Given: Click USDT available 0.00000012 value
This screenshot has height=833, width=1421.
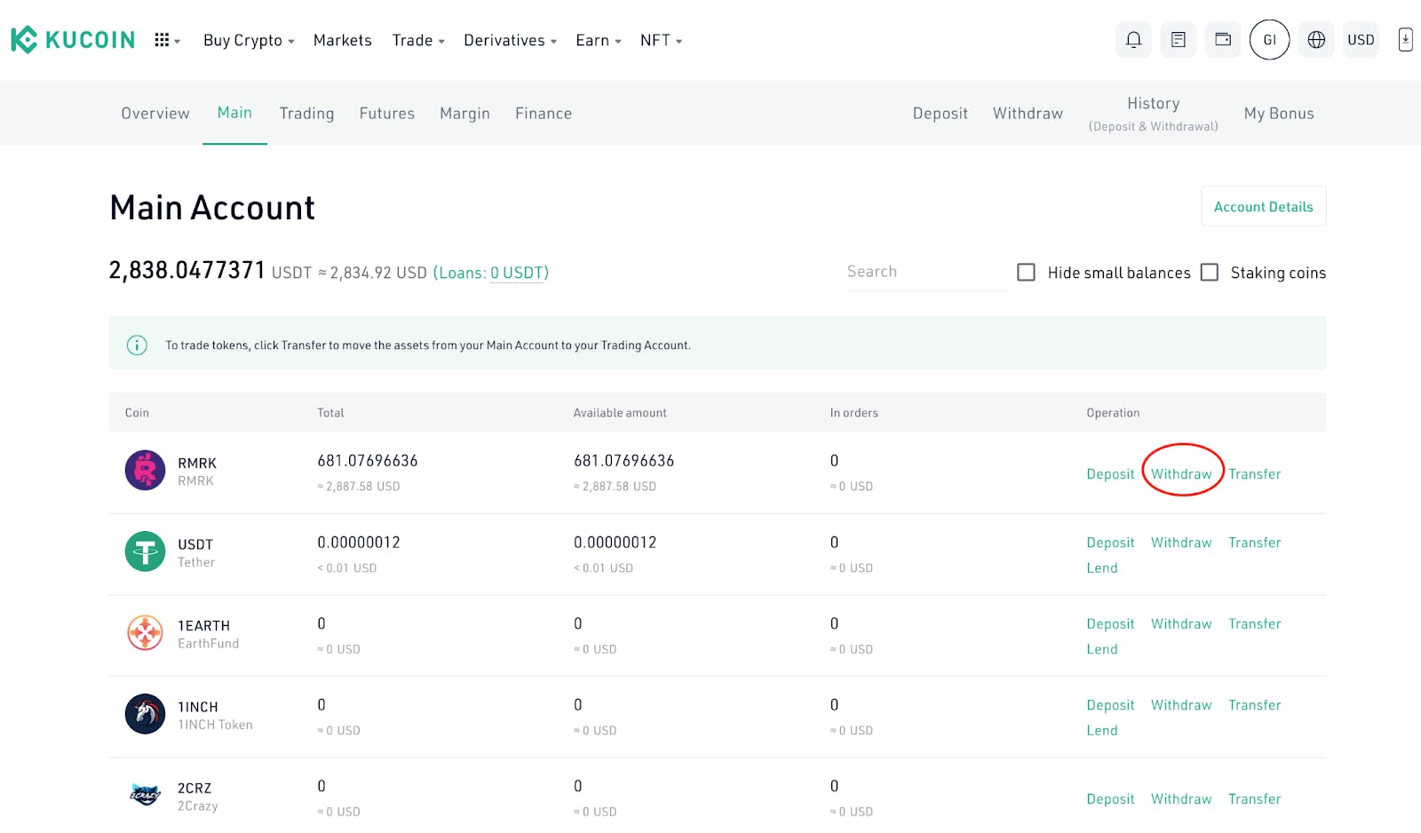Looking at the screenshot, I should [x=615, y=542].
